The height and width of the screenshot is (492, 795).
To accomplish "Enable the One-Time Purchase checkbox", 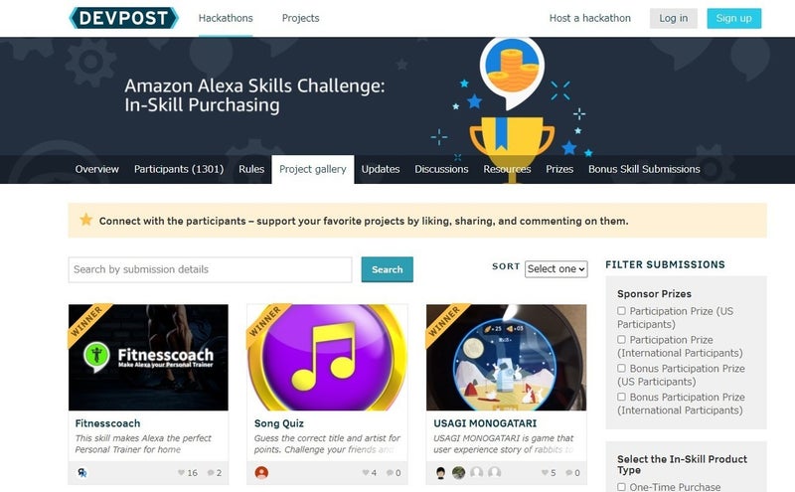I will pos(621,487).
